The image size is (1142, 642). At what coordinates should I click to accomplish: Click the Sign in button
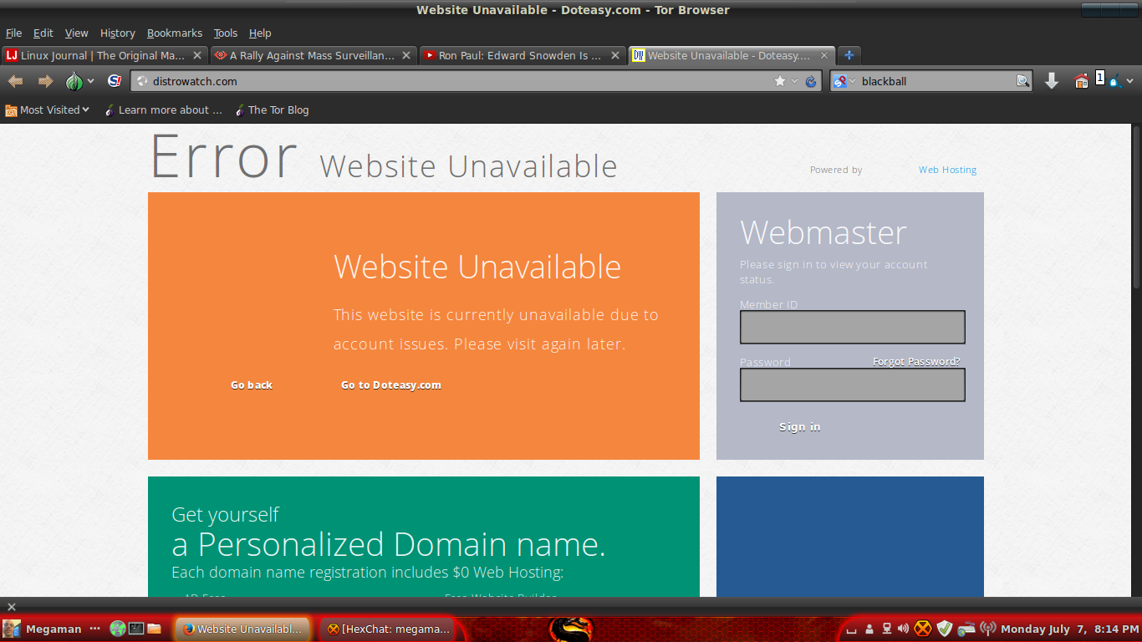pos(800,426)
